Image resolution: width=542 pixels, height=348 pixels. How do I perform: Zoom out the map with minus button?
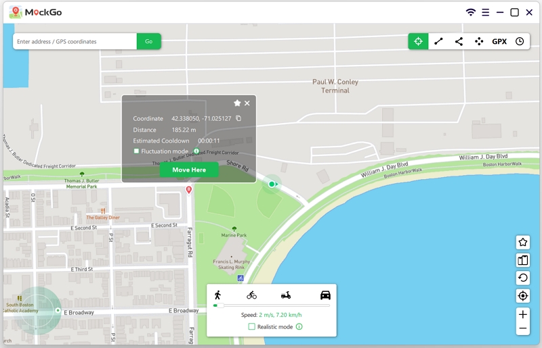pos(522,328)
